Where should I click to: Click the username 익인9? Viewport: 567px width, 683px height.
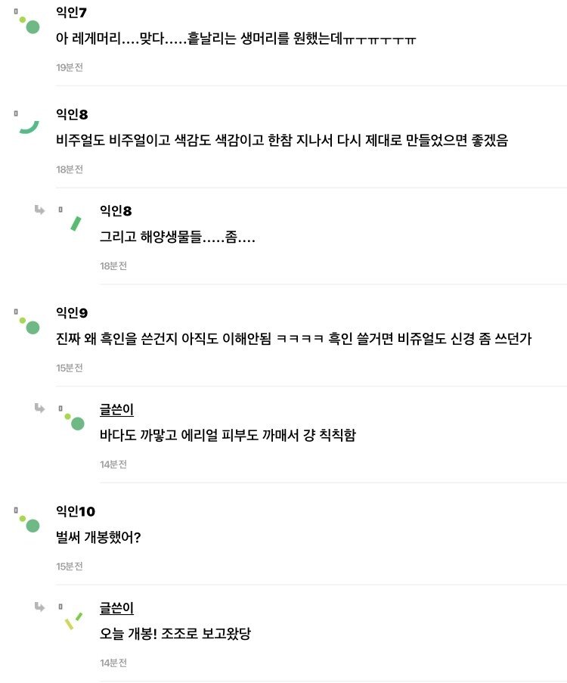pyautogui.click(x=72, y=312)
